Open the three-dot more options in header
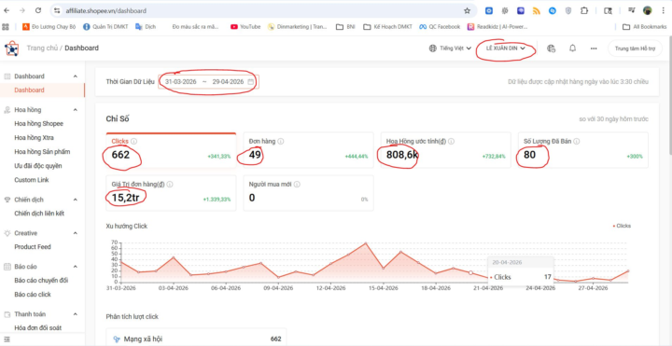The width and height of the screenshot is (672, 346). 594,48
